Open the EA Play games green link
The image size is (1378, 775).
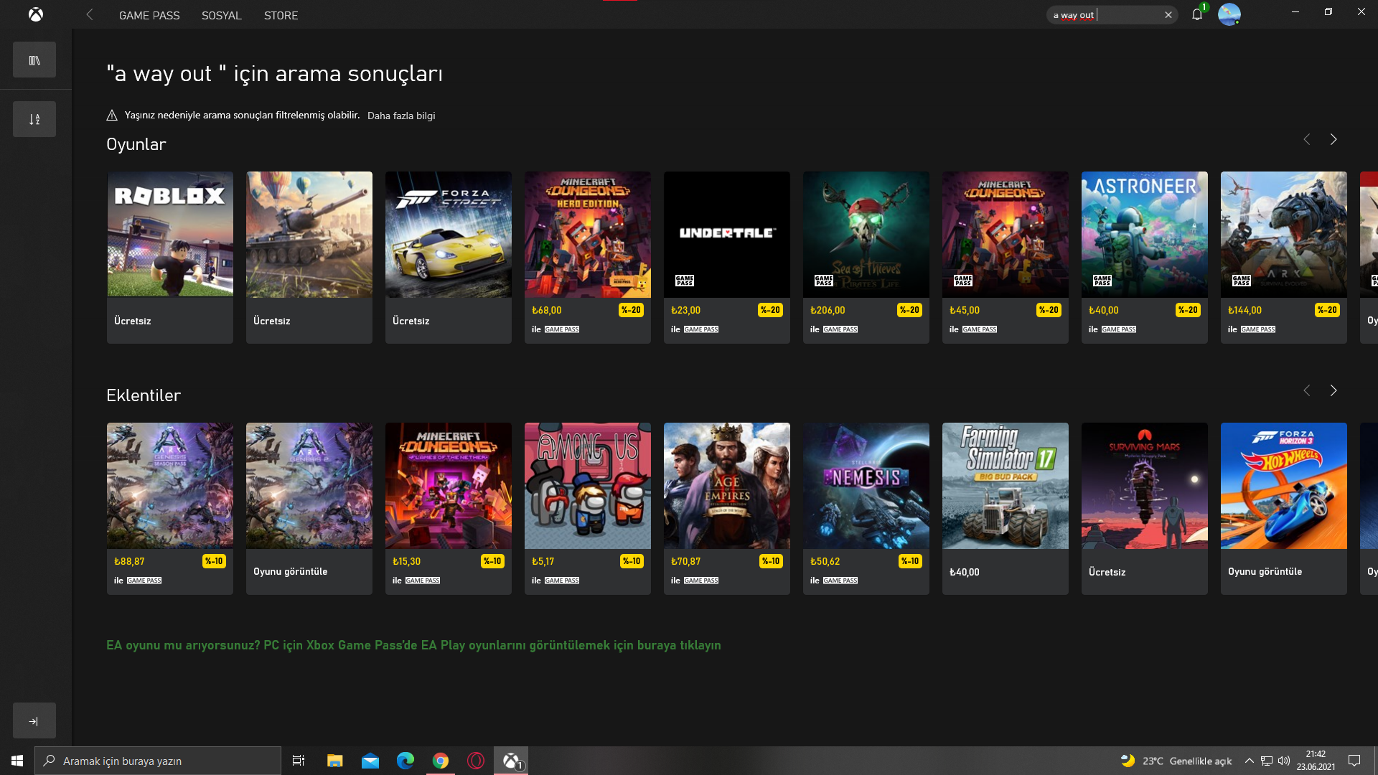coord(413,645)
